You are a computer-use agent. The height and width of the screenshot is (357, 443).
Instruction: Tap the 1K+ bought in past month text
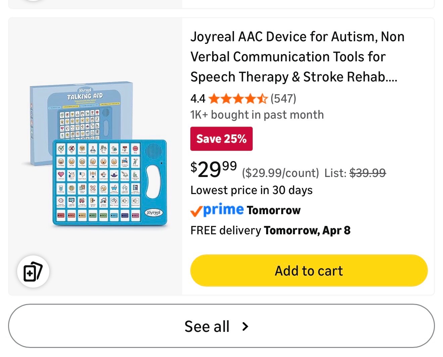pos(257,115)
